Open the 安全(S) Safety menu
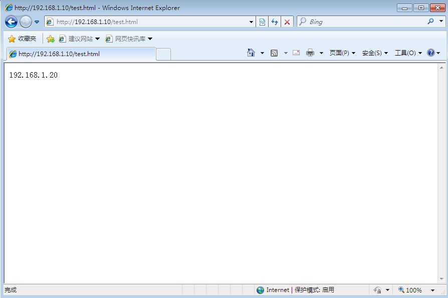Screen dimensions: 448x298 [x=375, y=53]
